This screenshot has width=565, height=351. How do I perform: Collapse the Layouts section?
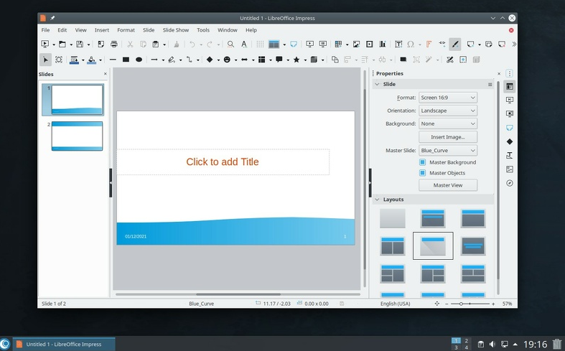pos(378,200)
